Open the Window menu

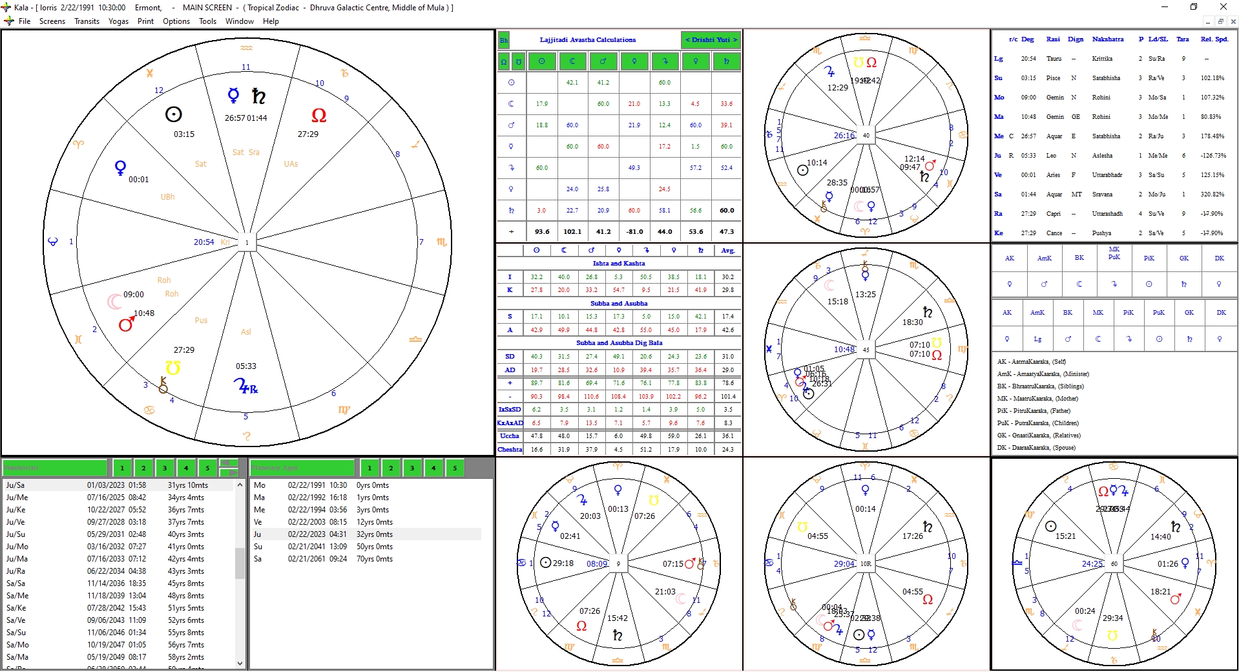point(240,21)
